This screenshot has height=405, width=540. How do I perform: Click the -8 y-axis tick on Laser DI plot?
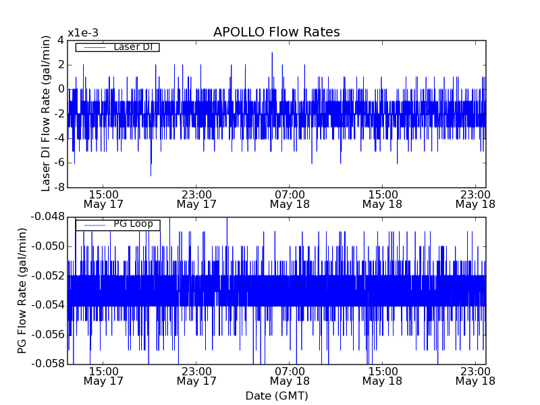coord(58,187)
